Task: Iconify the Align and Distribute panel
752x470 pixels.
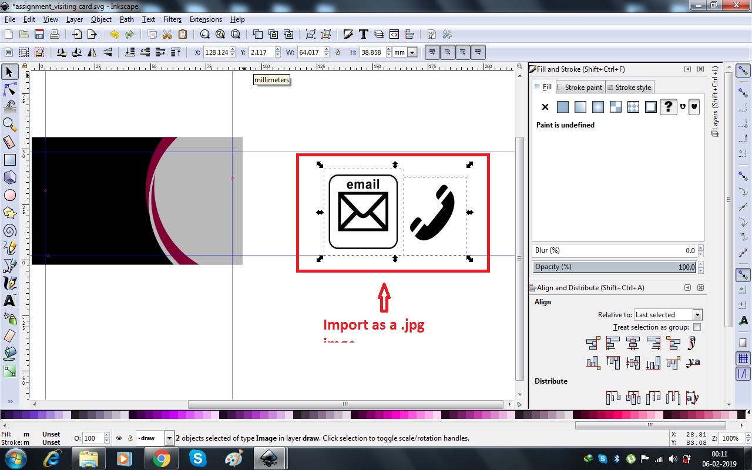Action: 687,288
